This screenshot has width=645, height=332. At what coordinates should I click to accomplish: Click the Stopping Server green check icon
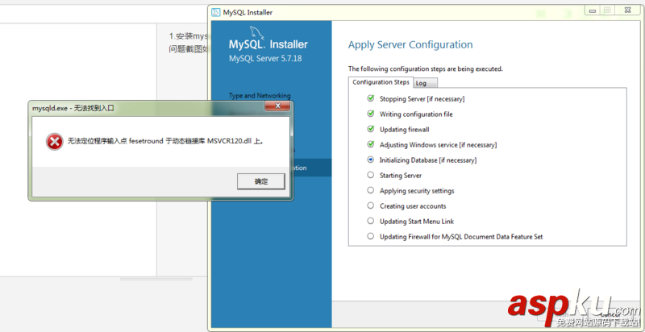pyautogui.click(x=371, y=98)
